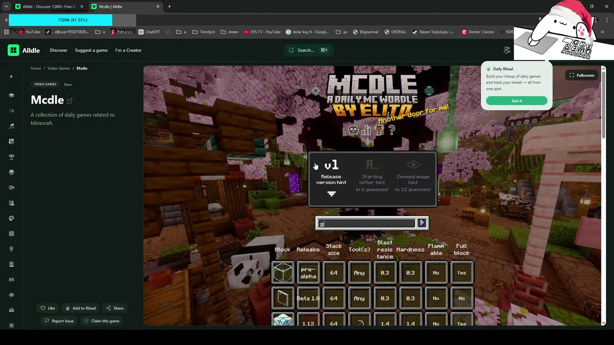Image resolution: width=614 pixels, height=345 pixels.
Task: Open the book category icon in sidebar
Action: pos(12,264)
